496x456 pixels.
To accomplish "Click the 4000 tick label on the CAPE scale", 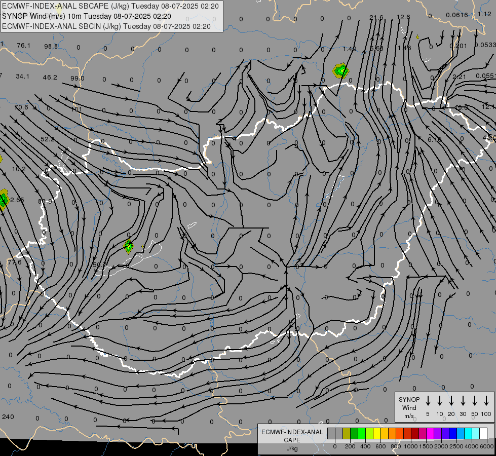I will [x=471, y=446].
